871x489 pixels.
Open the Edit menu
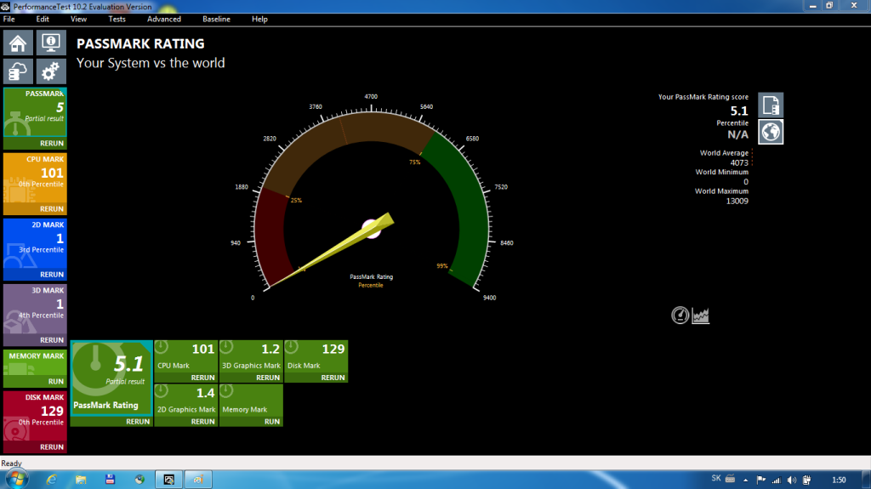click(43, 19)
